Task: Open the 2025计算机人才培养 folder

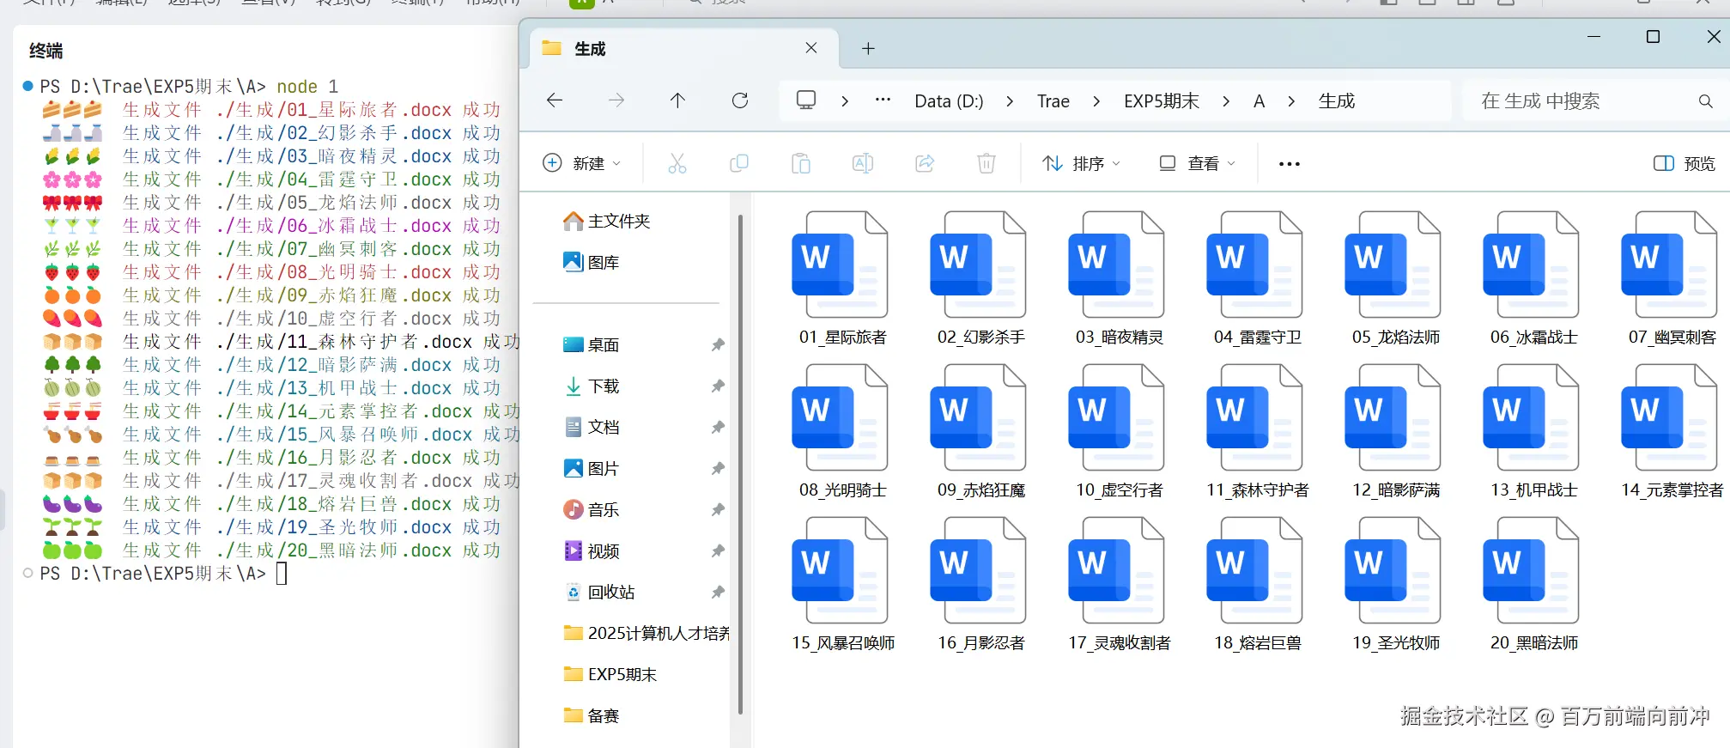Action: [x=646, y=633]
